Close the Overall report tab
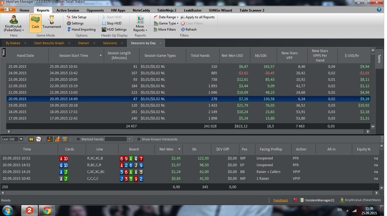 pos(94,43)
